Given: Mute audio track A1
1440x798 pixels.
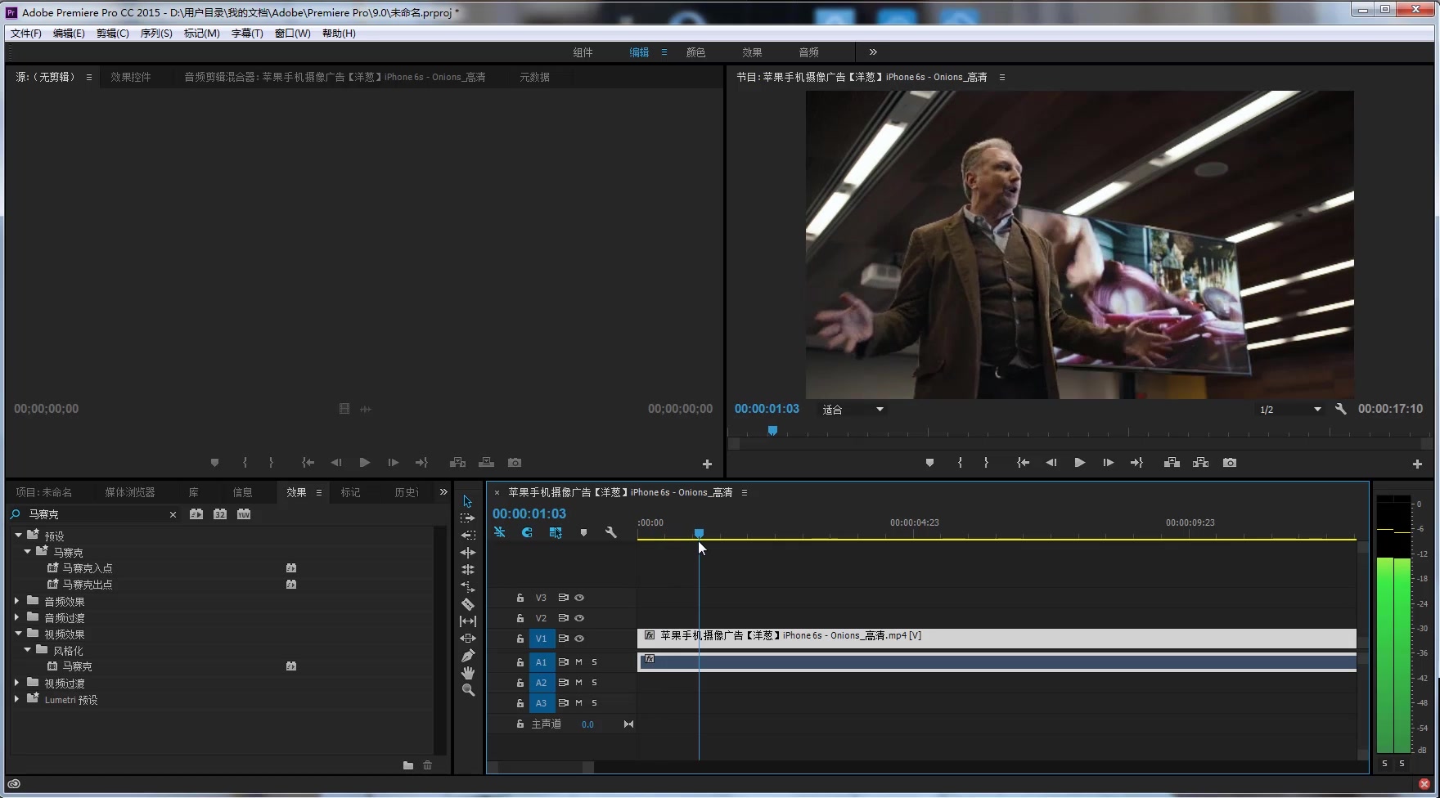Looking at the screenshot, I should [x=578, y=662].
